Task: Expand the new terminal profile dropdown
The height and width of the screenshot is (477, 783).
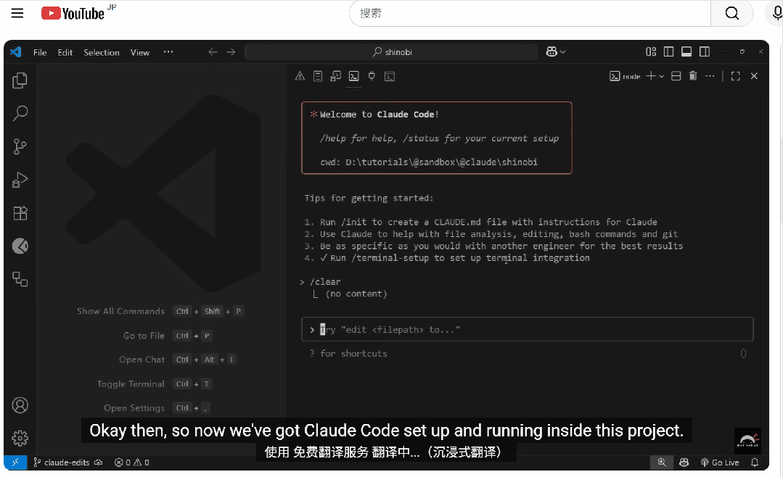Action: pyautogui.click(x=662, y=76)
